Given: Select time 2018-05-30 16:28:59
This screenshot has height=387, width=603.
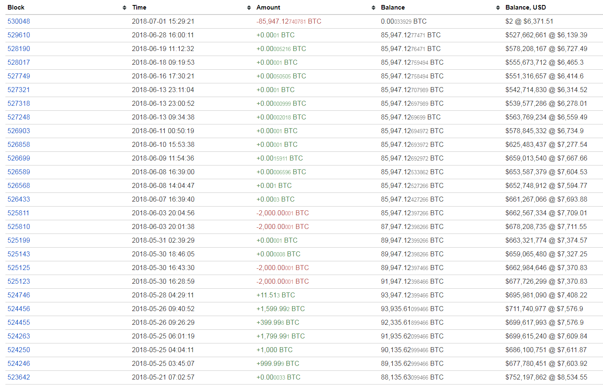Looking at the screenshot, I should click(163, 282).
